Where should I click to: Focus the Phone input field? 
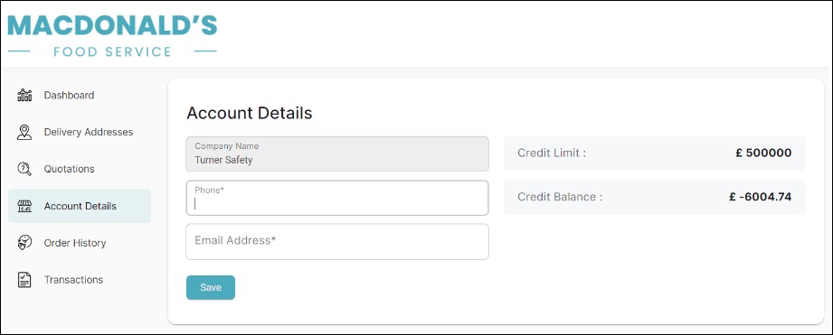point(337,199)
